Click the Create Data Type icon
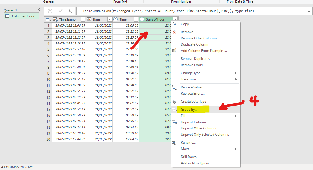The width and height of the screenshot is (313, 170). (174, 102)
